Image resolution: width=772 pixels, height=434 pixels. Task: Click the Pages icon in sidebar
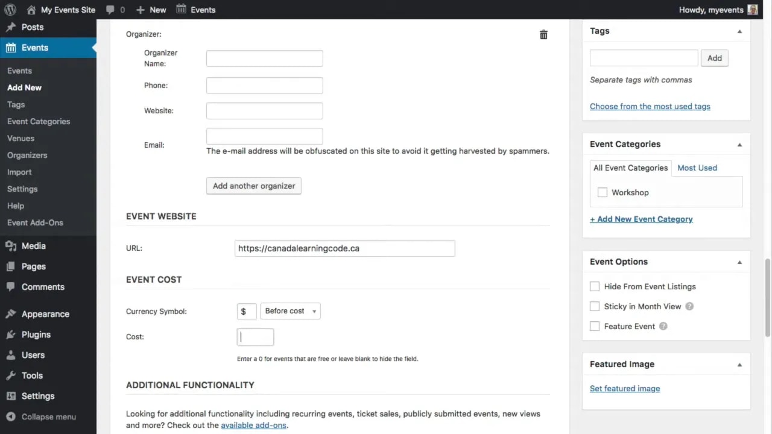coord(11,266)
